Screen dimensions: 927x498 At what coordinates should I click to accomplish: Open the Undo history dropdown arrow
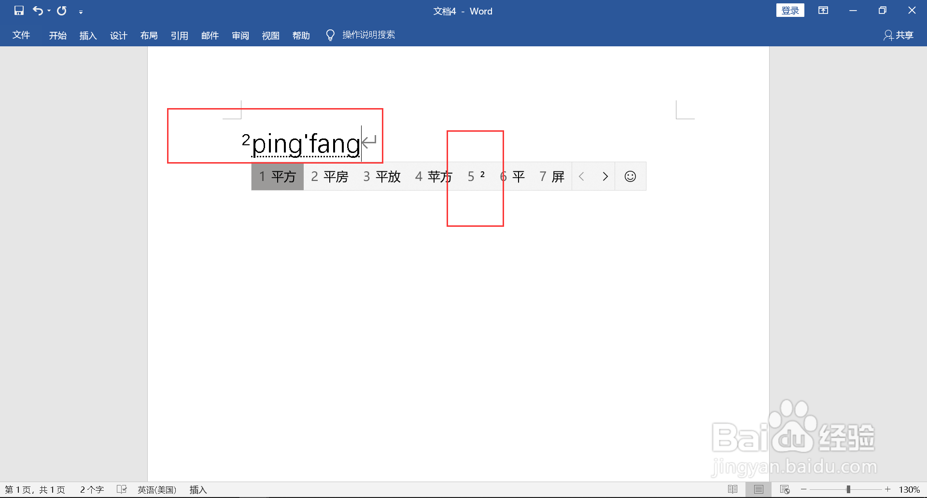[x=49, y=11]
